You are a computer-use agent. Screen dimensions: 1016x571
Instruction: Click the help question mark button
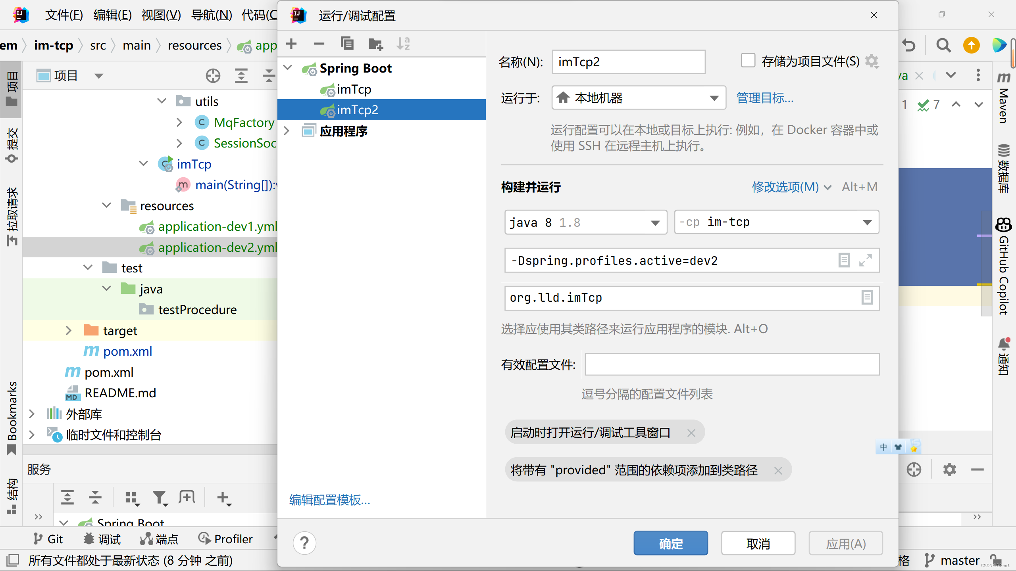pyautogui.click(x=304, y=543)
